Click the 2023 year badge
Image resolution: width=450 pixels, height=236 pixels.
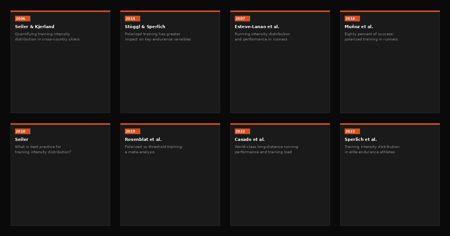click(x=352, y=131)
